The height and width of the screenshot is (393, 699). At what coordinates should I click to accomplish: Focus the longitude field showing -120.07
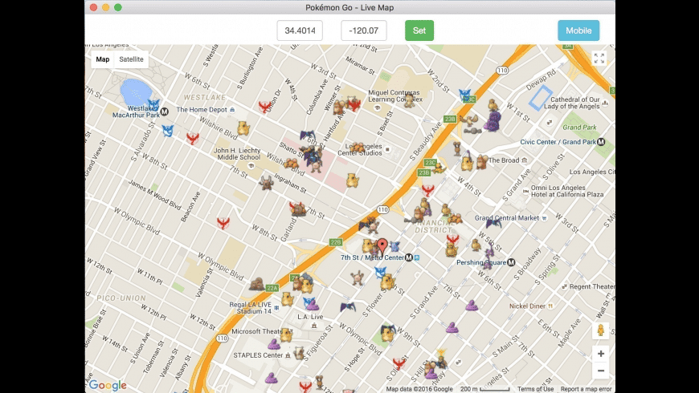coord(364,30)
